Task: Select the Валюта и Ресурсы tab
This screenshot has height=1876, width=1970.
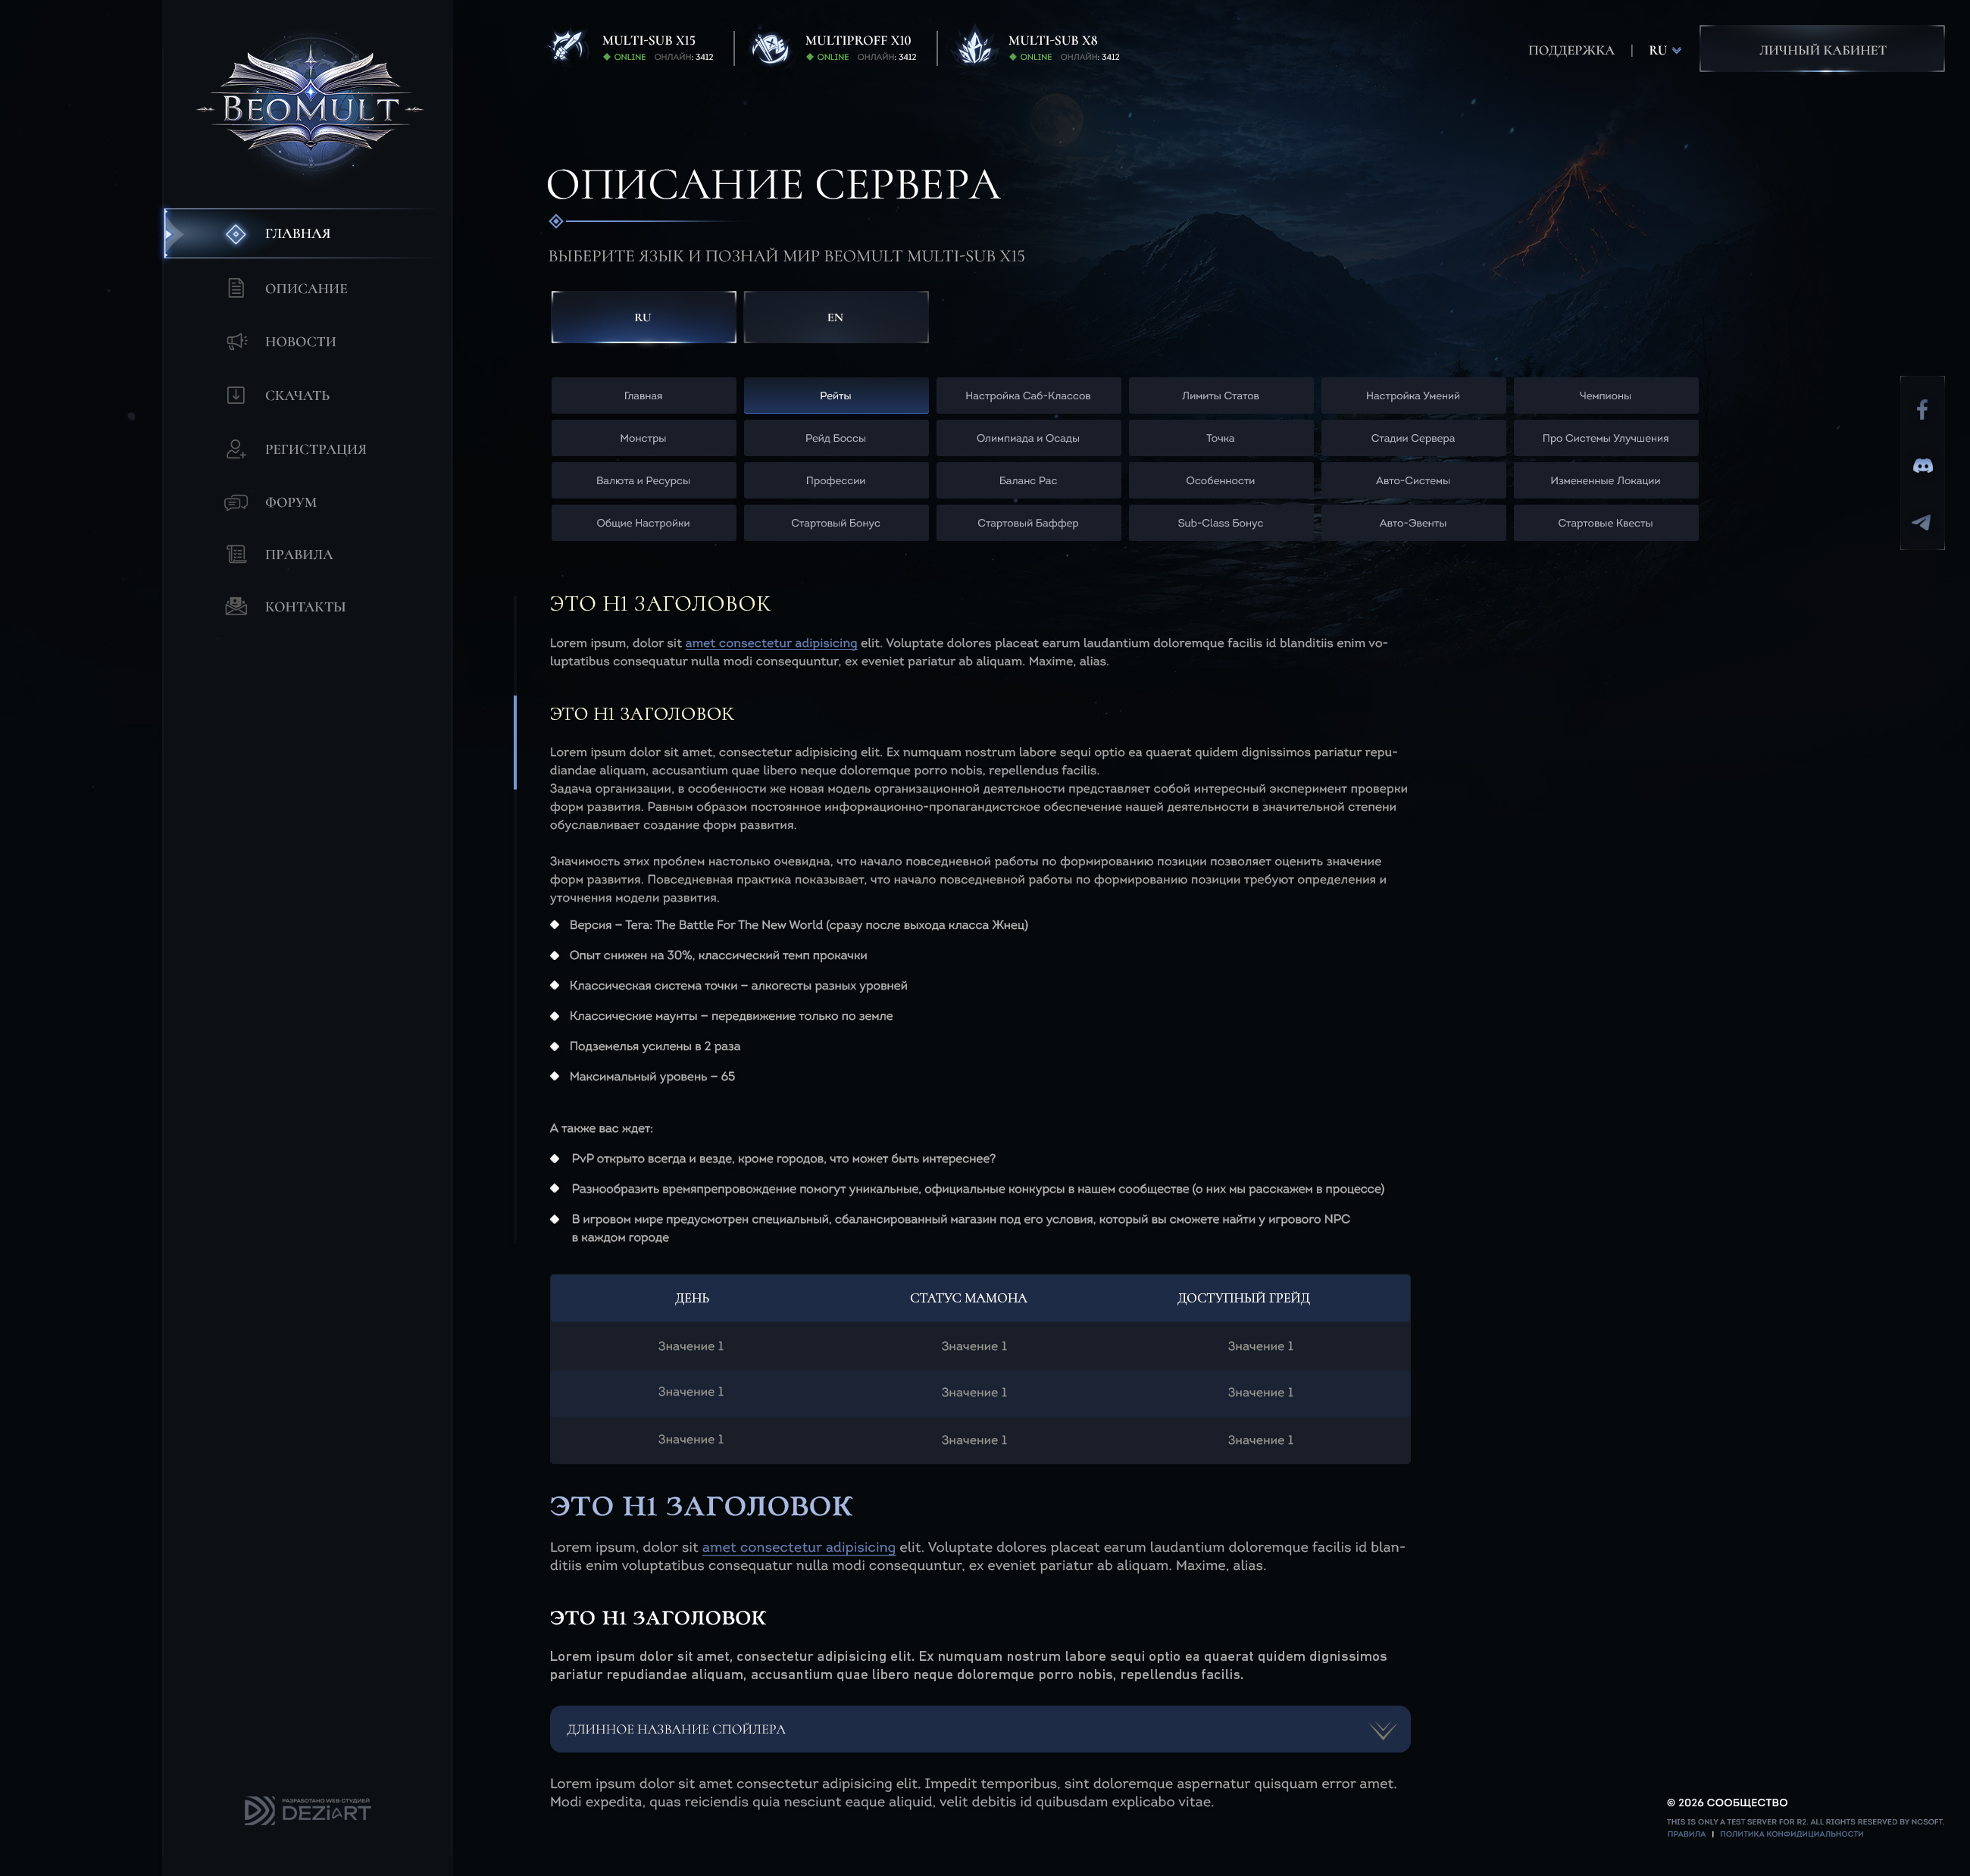Action: [643, 481]
